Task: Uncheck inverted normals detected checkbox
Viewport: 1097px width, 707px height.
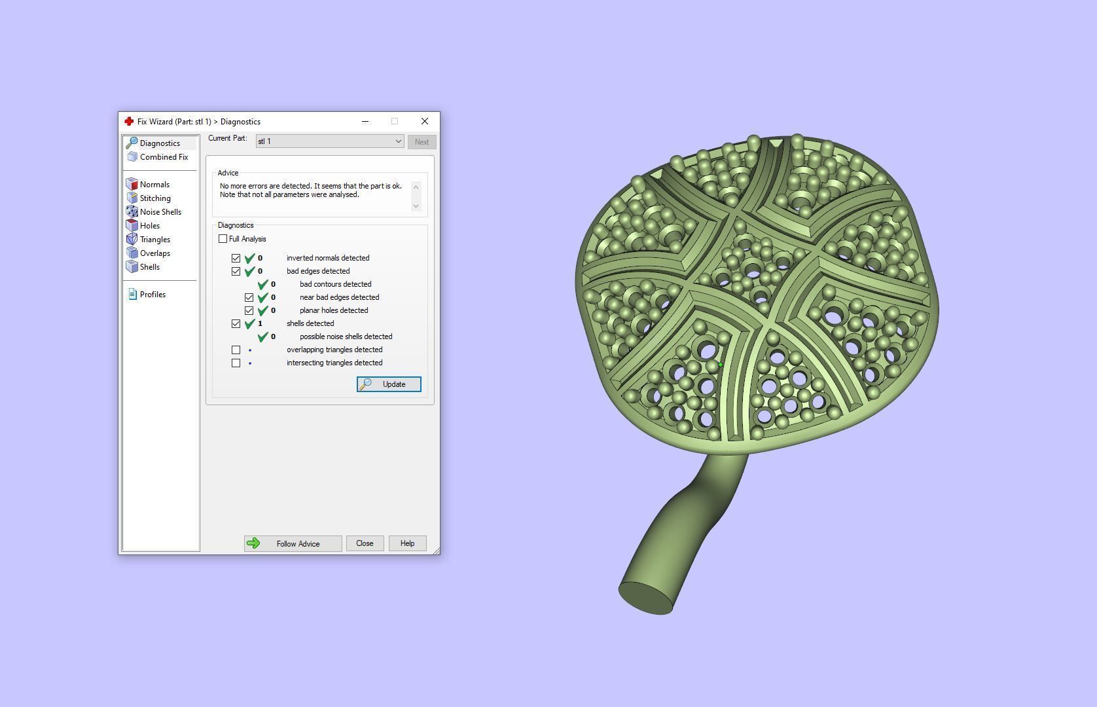Action: click(236, 258)
